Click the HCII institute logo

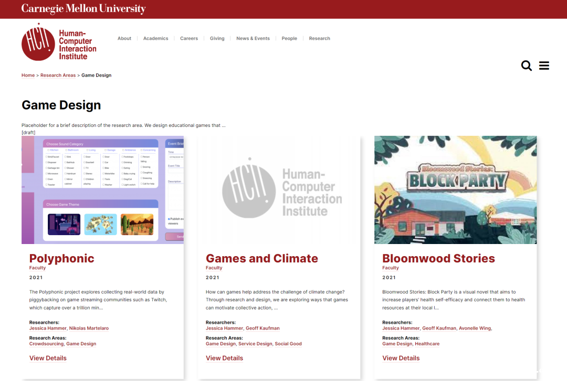59,42
